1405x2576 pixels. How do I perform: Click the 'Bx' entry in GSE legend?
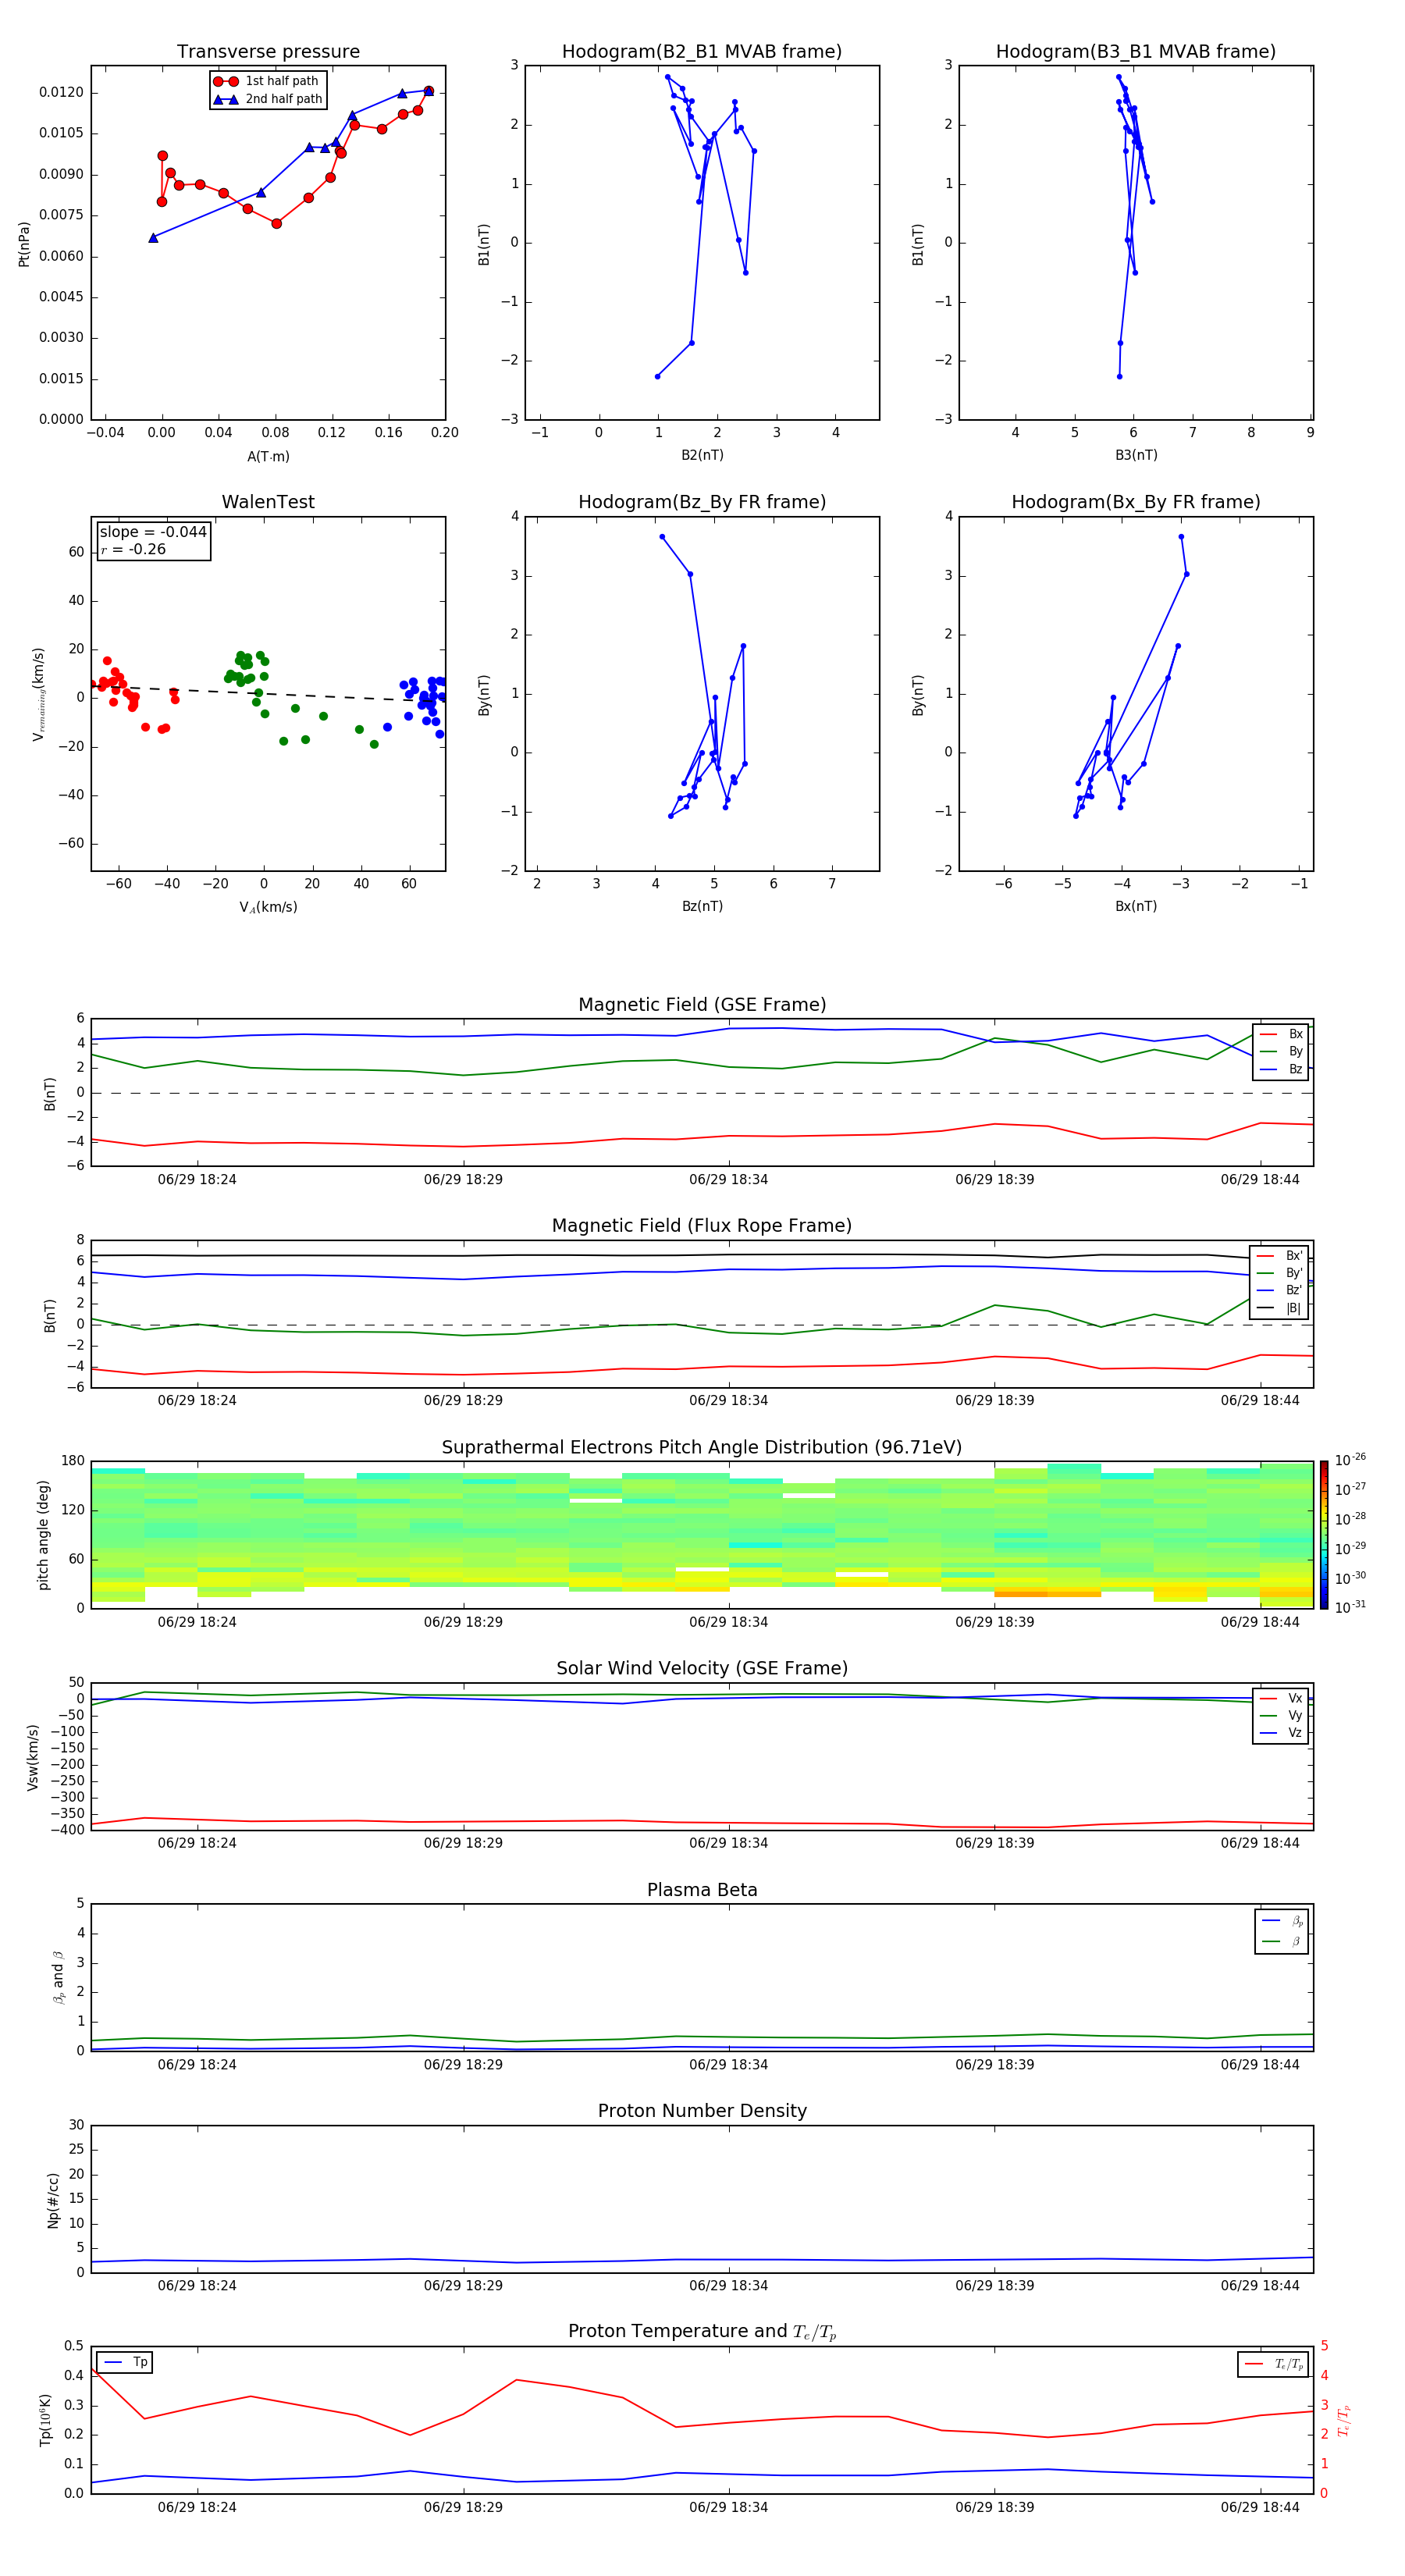[x=1281, y=1034]
